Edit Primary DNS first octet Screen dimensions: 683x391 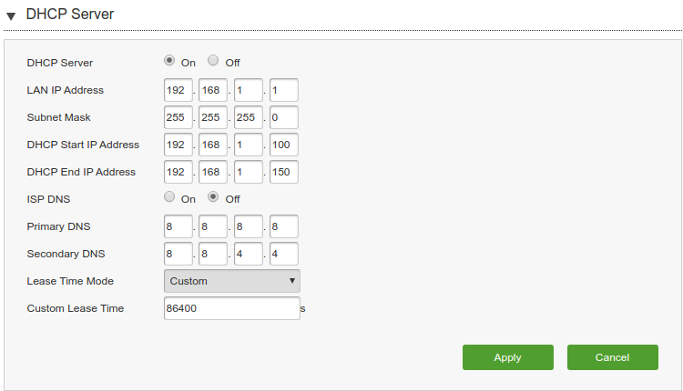pyautogui.click(x=178, y=226)
